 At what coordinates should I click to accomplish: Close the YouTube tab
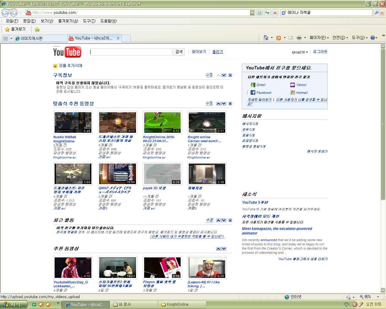[x=118, y=38]
